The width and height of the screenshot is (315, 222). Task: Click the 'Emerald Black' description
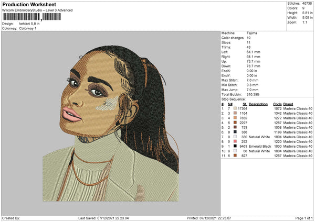coord(260,146)
